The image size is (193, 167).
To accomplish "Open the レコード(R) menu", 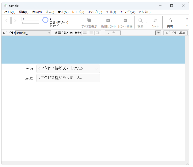I will (78, 12).
